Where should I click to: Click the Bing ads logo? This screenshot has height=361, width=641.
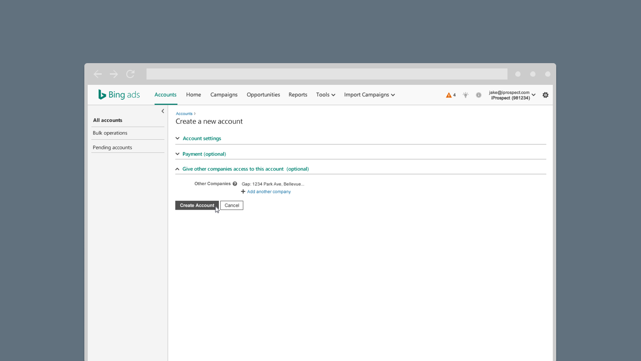pos(119,94)
